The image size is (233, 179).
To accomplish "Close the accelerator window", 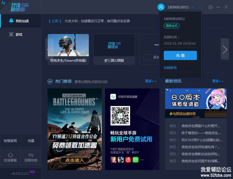I will pos(226,7).
